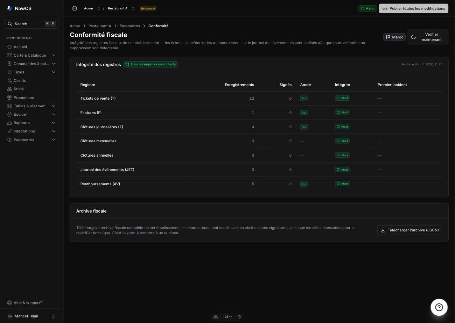
Task: Click the Rapports chart icon
Action: click(x=9, y=123)
